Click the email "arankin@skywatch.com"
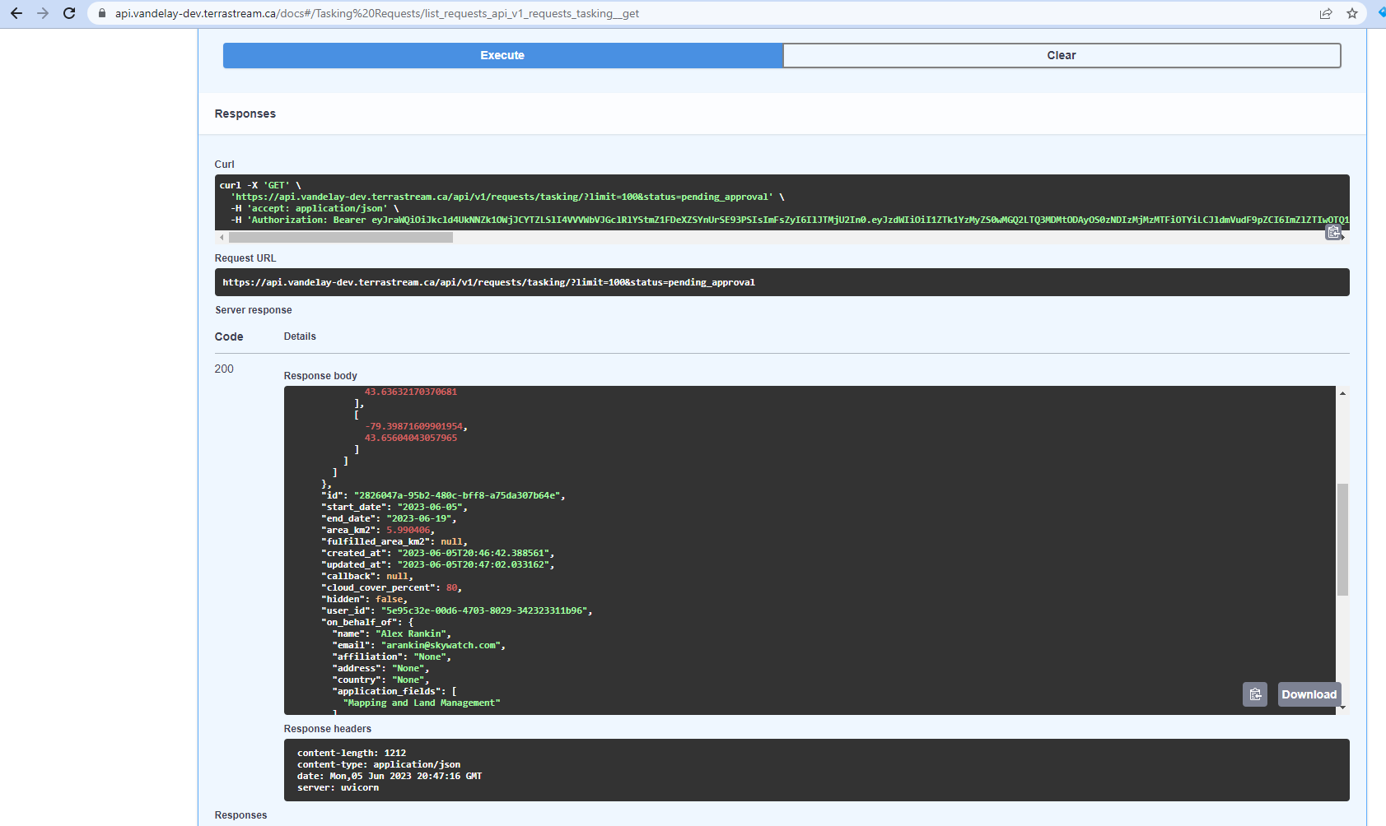The width and height of the screenshot is (1386, 826). pyautogui.click(x=441, y=645)
